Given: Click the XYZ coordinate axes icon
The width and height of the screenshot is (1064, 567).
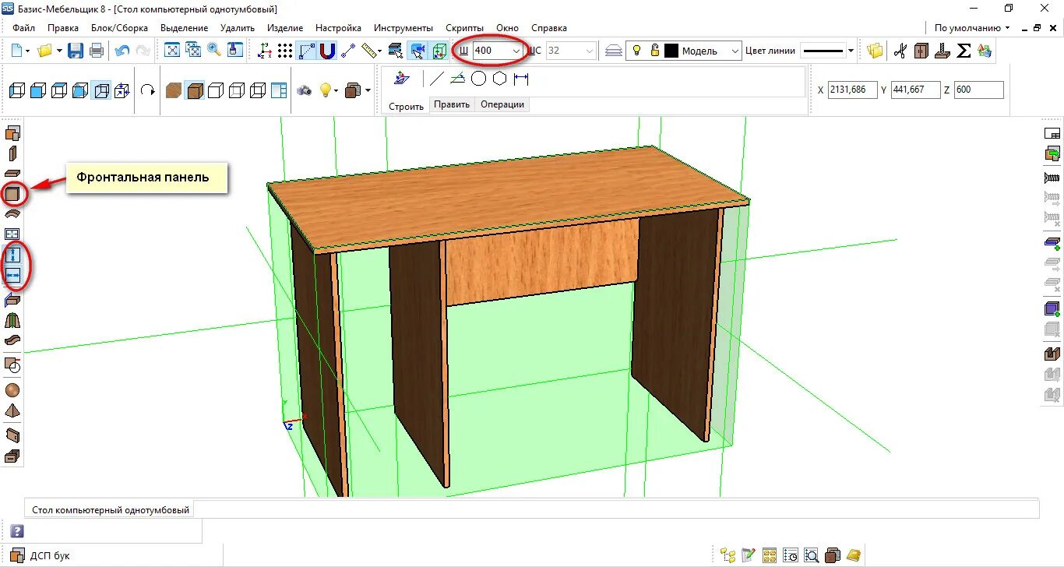Looking at the screenshot, I should (x=265, y=51).
